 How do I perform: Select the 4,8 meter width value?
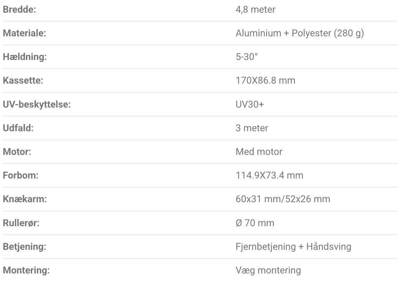tap(255, 10)
